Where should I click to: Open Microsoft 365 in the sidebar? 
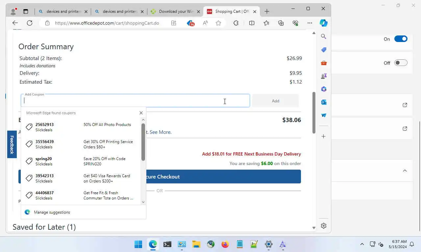click(x=324, y=89)
